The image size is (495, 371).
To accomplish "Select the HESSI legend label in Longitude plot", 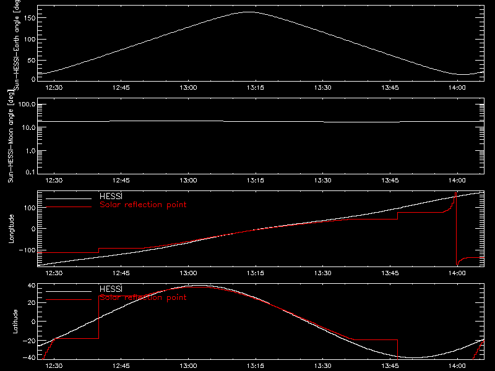I will 111,196.
